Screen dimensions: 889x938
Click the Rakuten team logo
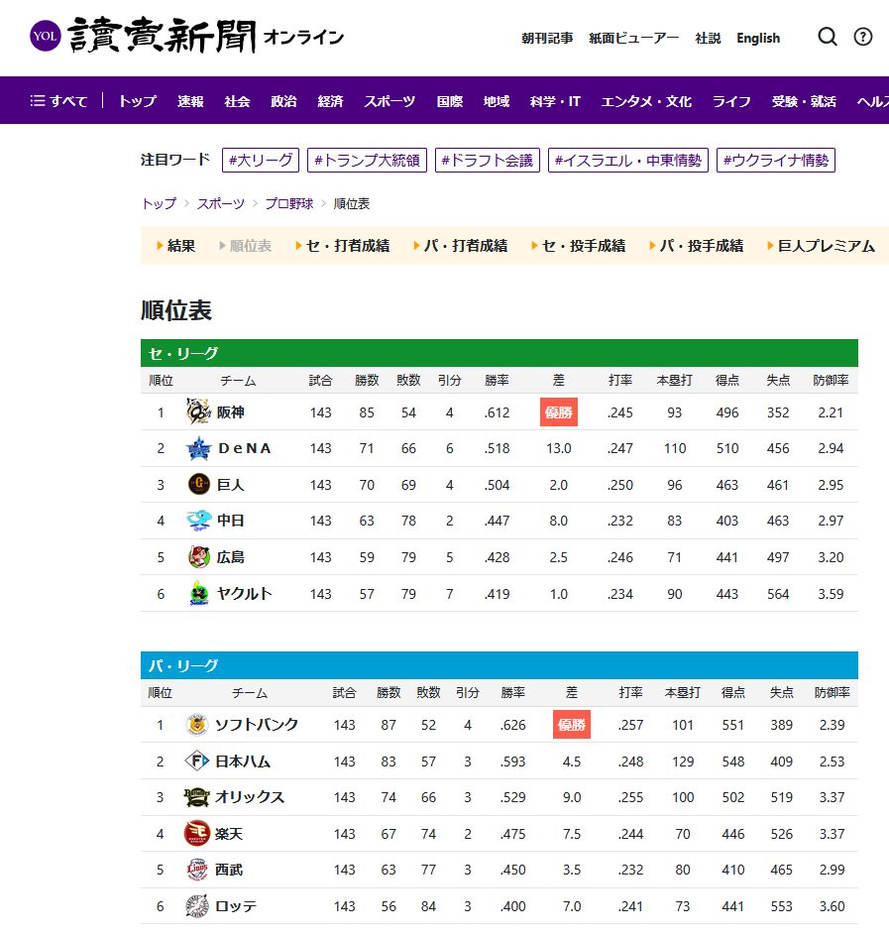click(197, 834)
